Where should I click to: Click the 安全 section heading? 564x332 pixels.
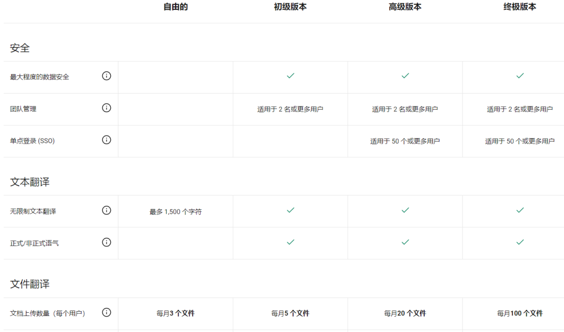[20, 48]
